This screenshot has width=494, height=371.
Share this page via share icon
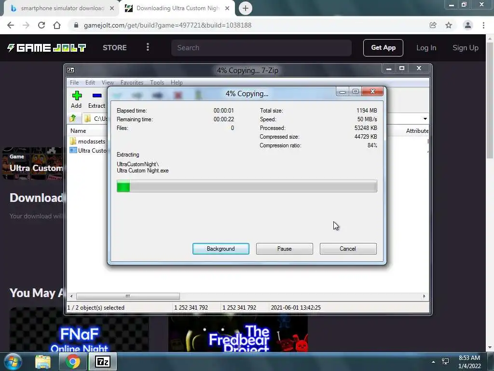coord(433,25)
